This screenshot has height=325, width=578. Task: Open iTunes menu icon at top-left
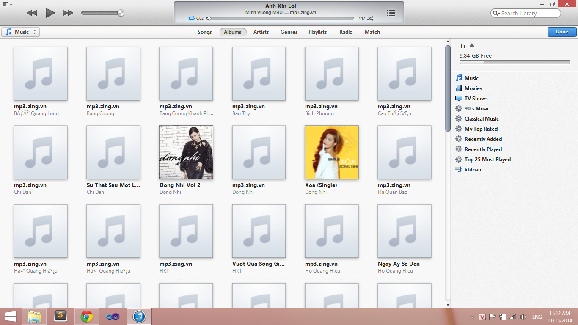click(8, 4)
